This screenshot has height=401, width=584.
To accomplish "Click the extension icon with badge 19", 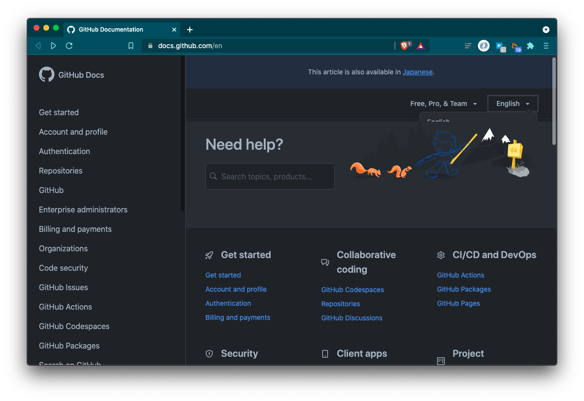I will (515, 46).
